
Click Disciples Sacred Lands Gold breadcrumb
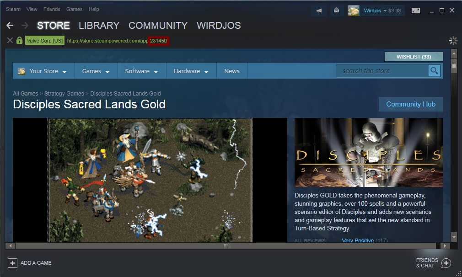point(125,94)
